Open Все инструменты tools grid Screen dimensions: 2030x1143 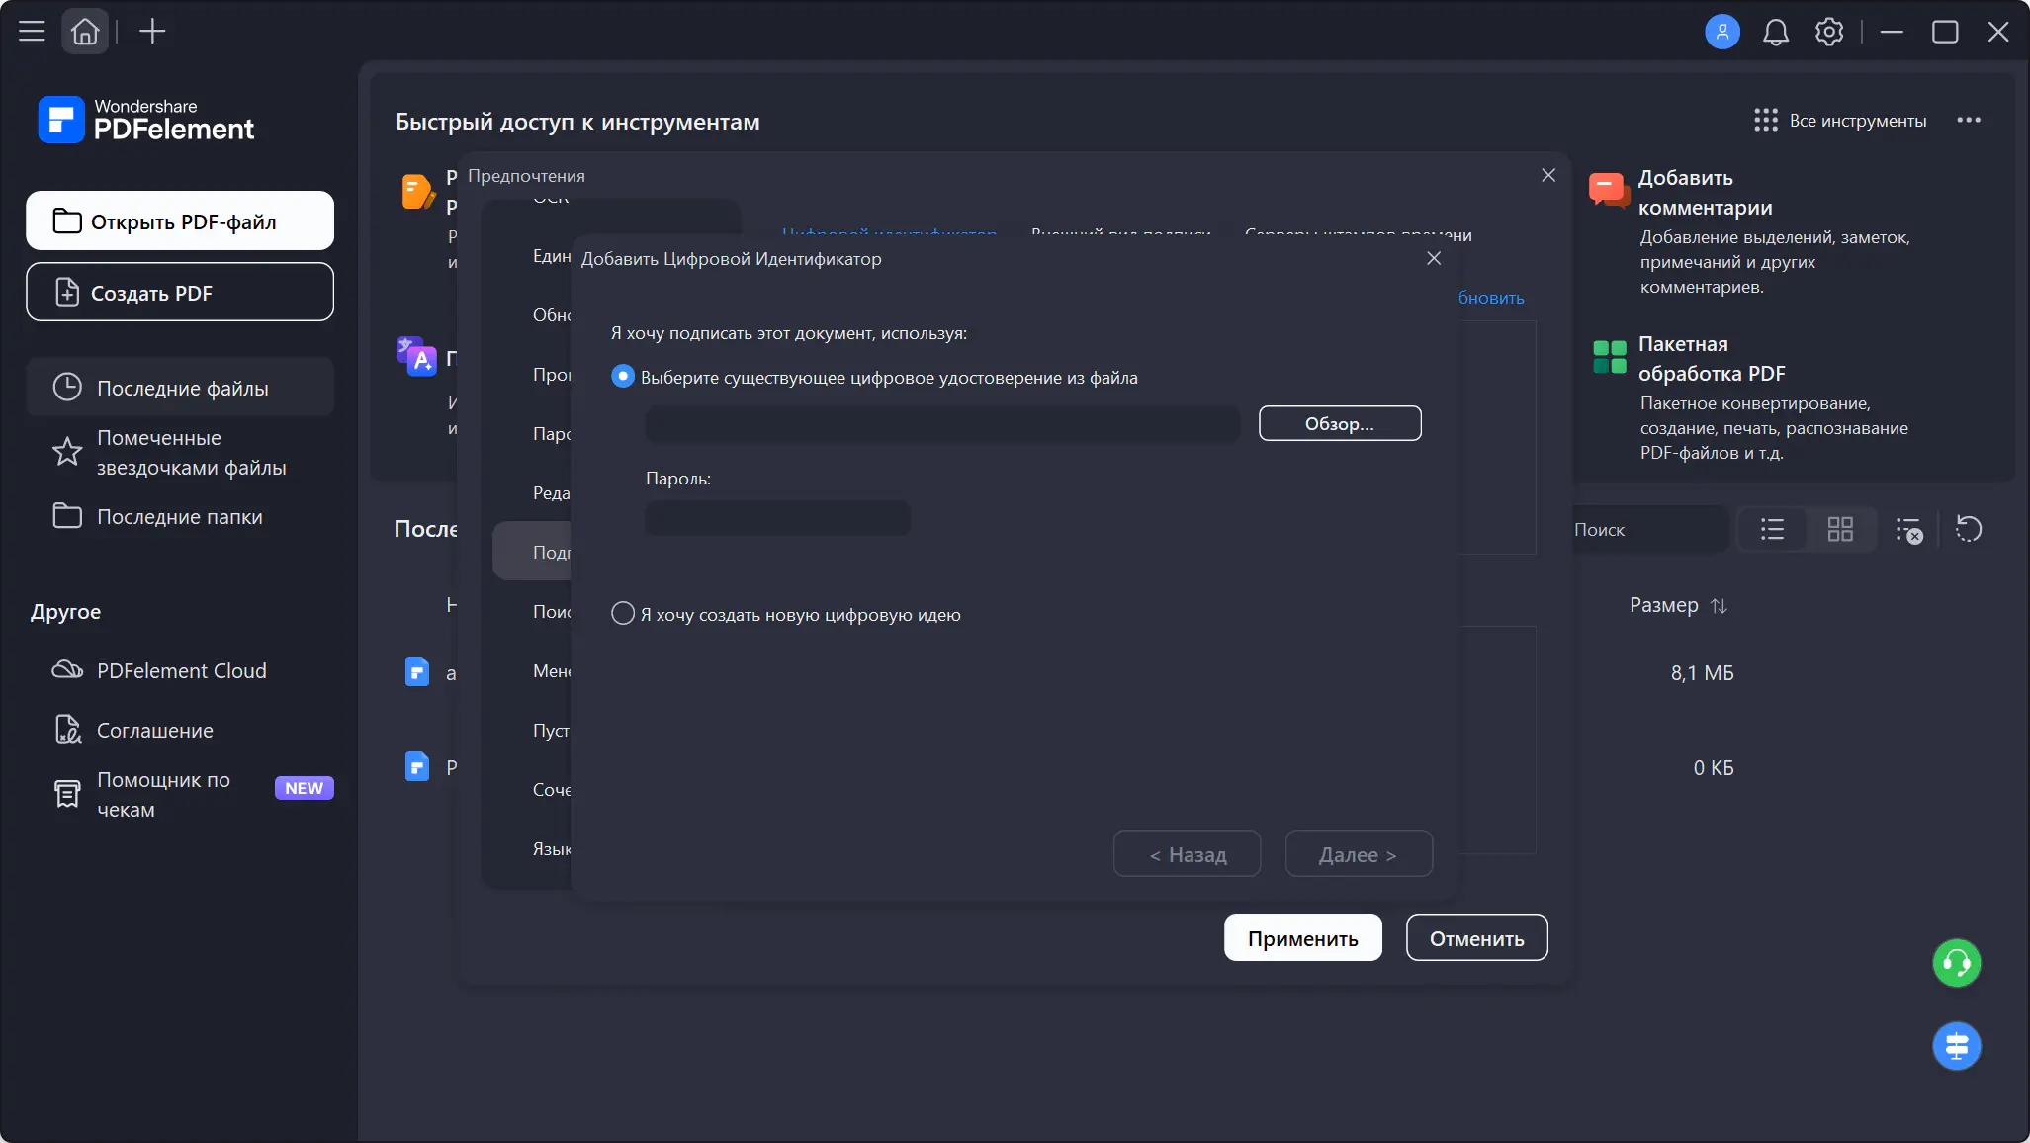coord(1839,121)
